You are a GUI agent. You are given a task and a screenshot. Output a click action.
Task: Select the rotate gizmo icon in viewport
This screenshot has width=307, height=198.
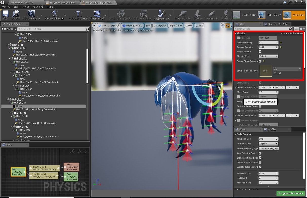pyautogui.click(x=227, y=26)
